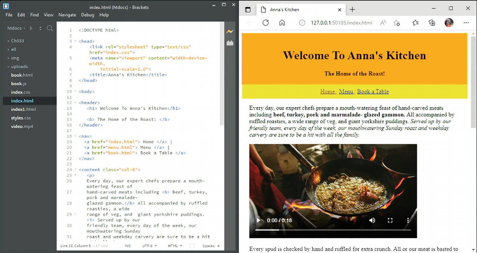Click the Menu link on the webpage
This screenshot has height=253, width=477.
pyautogui.click(x=346, y=91)
